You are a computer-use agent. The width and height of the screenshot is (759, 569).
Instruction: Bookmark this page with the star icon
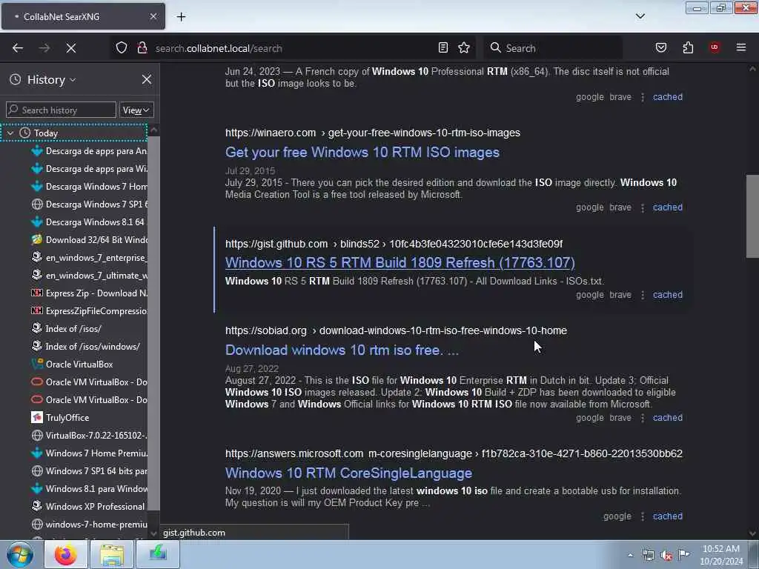click(464, 47)
